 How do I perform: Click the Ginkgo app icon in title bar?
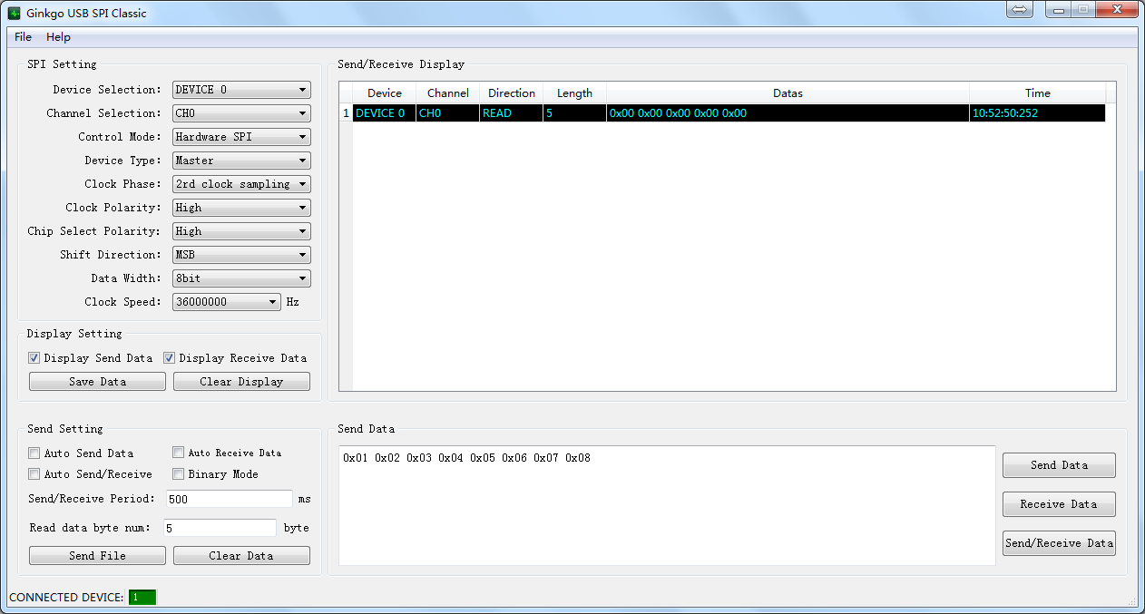[x=14, y=13]
